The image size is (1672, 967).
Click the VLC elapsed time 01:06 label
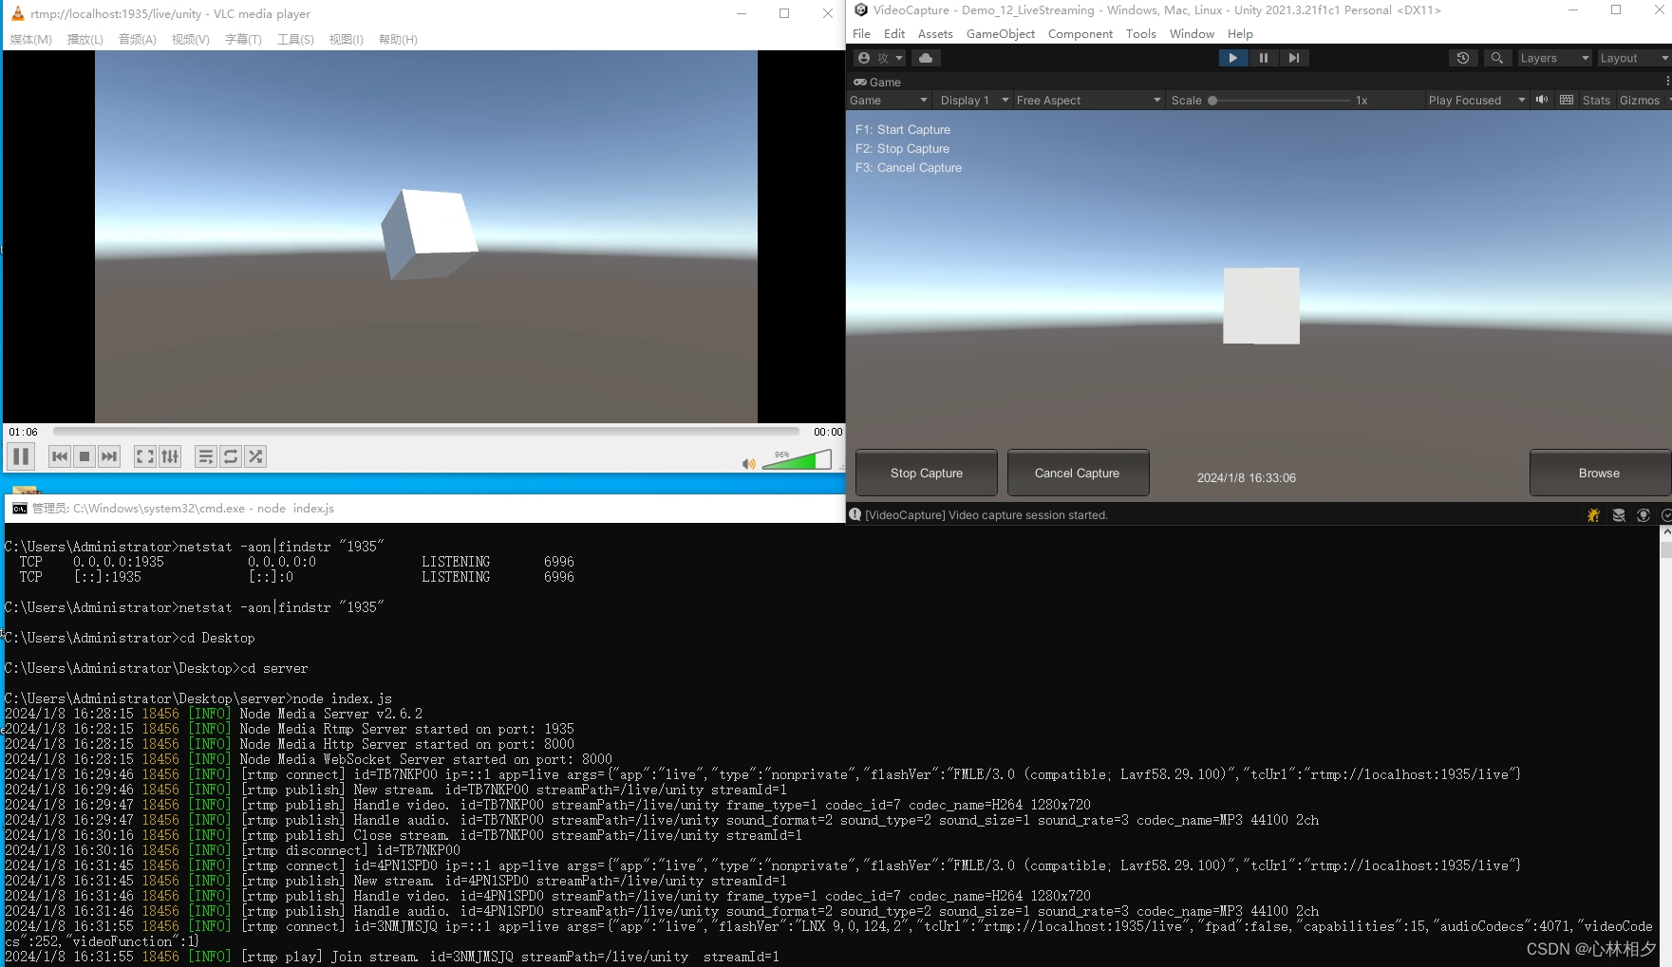point(23,432)
